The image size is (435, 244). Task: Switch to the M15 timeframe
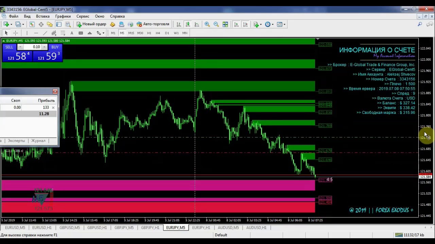tap(131, 33)
